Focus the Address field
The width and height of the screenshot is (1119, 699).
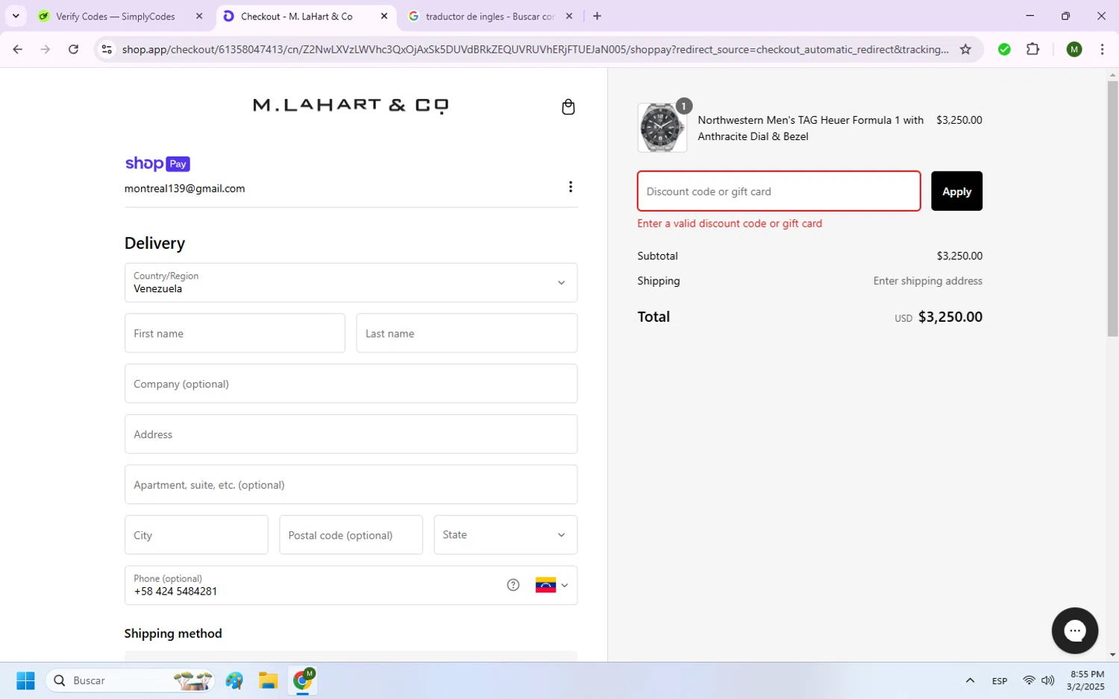click(x=351, y=434)
